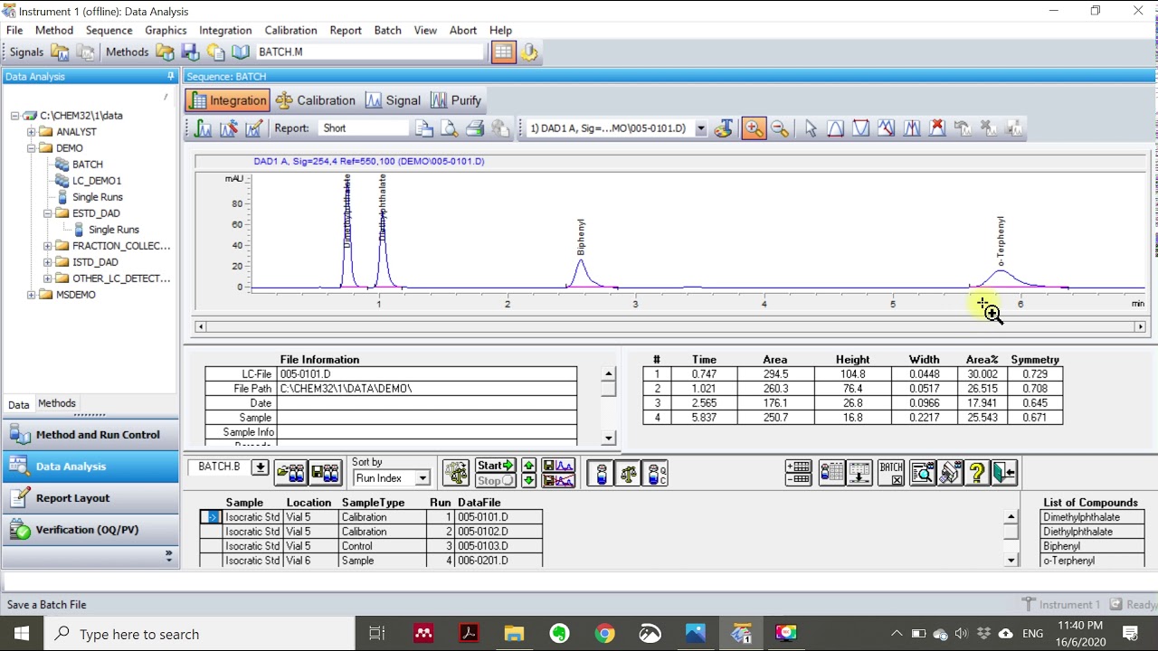This screenshot has height=651, width=1158.
Task: Open the Graphics menu
Action: pyautogui.click(x=166, y=30)
